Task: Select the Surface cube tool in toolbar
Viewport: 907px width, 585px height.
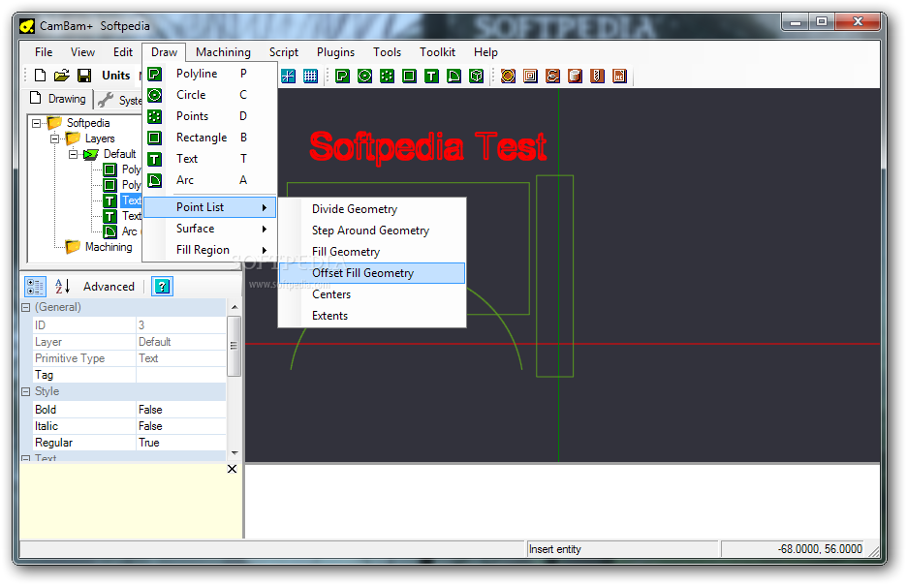Action: pos(476,76)
